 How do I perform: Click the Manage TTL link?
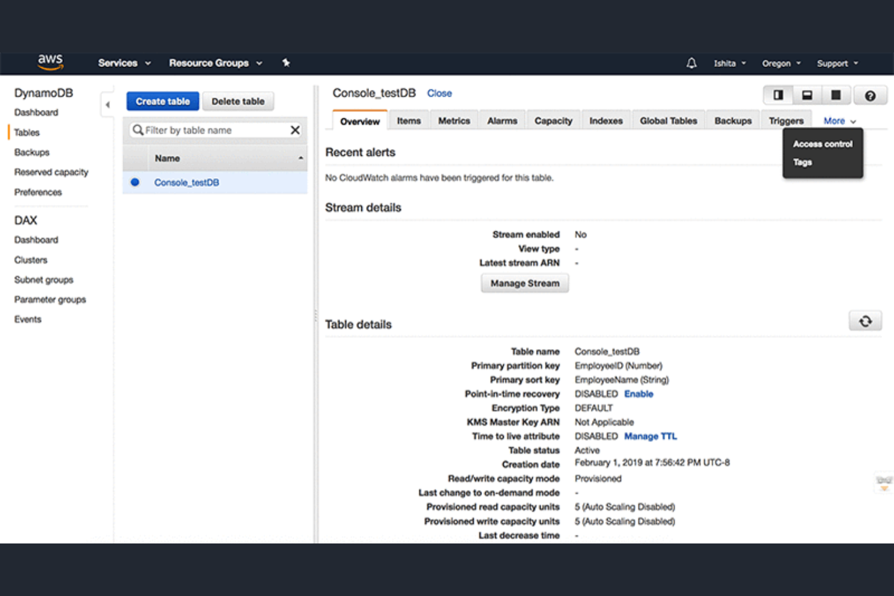(651, 436)
